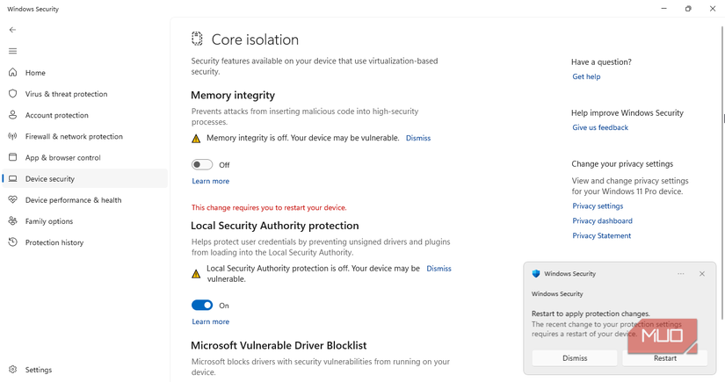Select Device security in sidebar

(85, 178)
